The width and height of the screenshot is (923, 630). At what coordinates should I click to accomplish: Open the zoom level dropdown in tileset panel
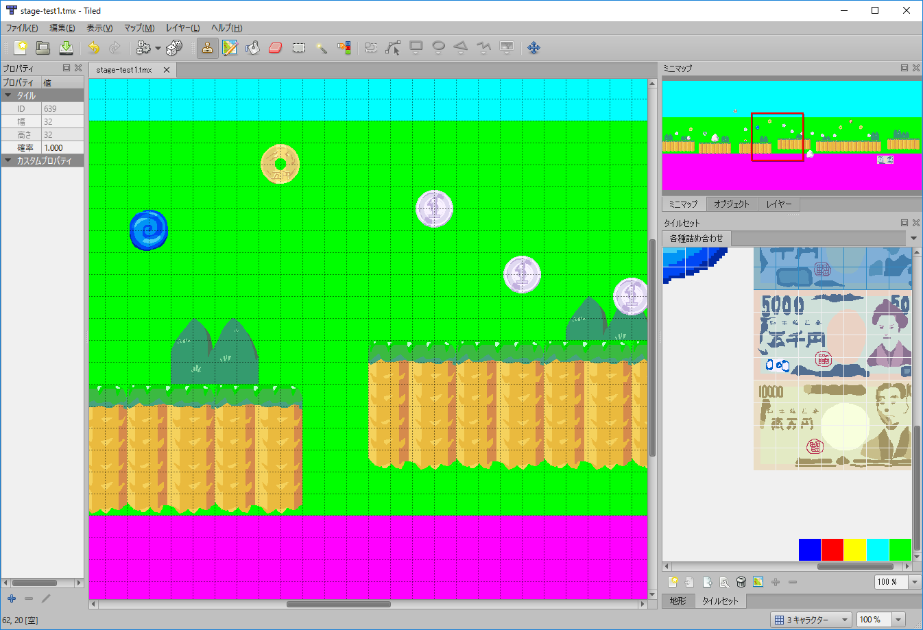pyautogui.click(x=914, y=581)
